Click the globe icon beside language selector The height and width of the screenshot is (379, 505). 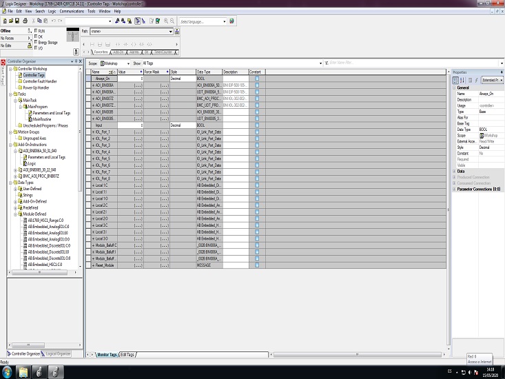pos(231,21)
